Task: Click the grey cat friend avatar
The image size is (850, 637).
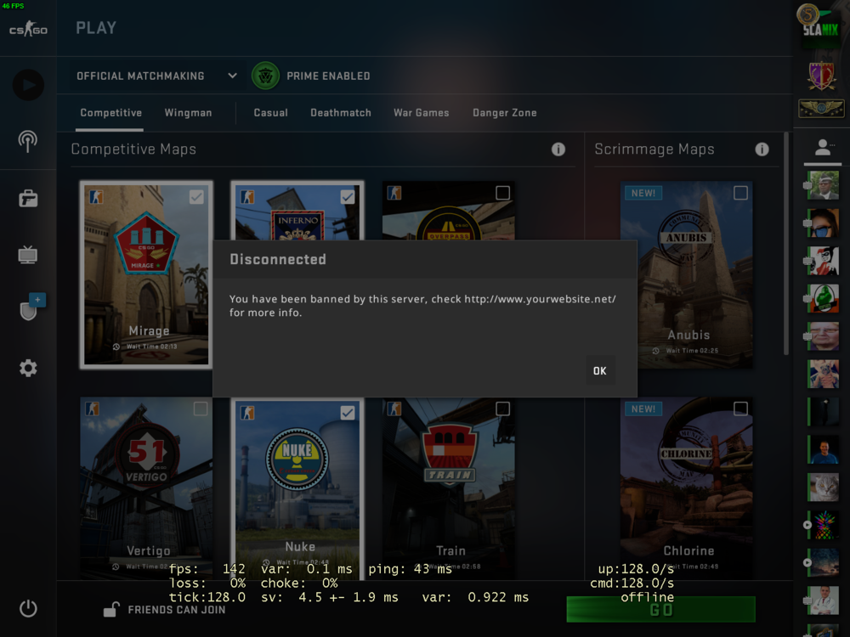Action: [x=824, y=487]
